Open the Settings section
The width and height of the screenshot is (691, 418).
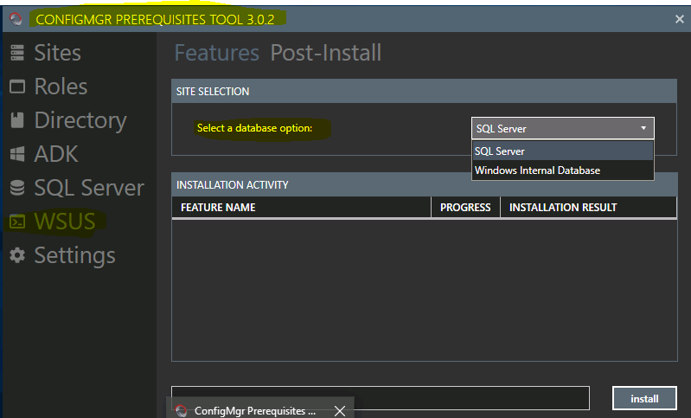coord(75,256)
